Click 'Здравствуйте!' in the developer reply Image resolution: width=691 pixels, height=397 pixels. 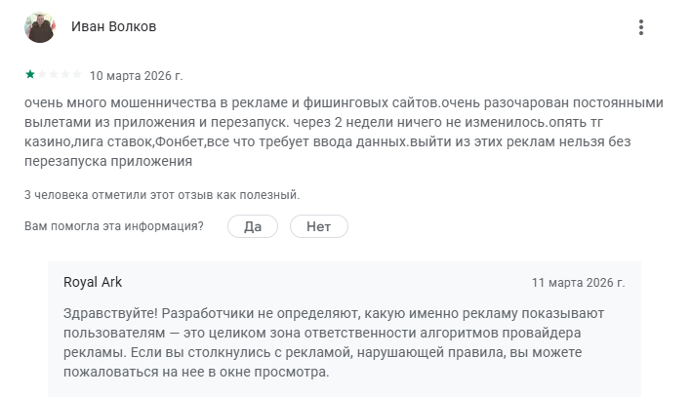tap(110, 313)
